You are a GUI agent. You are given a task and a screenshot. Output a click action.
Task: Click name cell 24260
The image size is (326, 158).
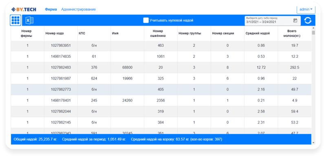click(128, 101)
